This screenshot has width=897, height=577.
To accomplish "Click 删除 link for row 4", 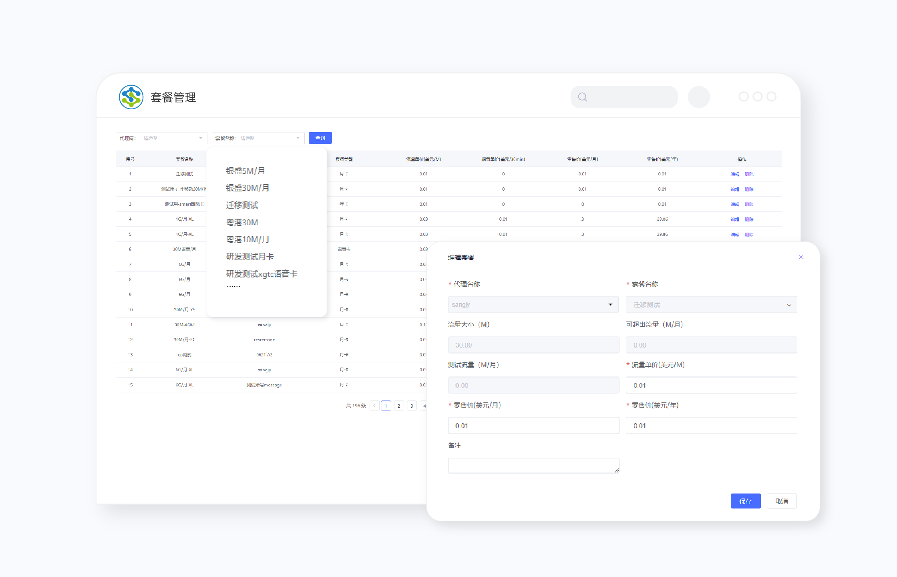I will point(749,219).
